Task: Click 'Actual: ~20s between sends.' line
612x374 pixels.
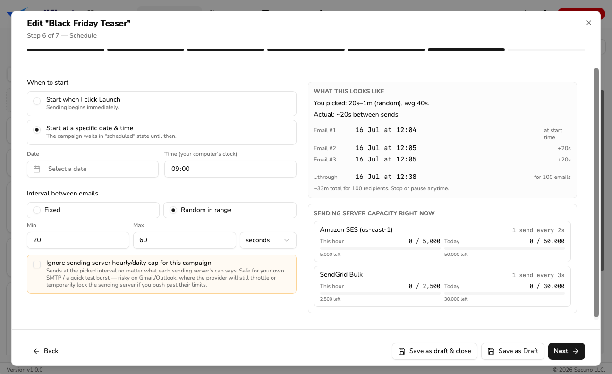Action: point(357,115)
